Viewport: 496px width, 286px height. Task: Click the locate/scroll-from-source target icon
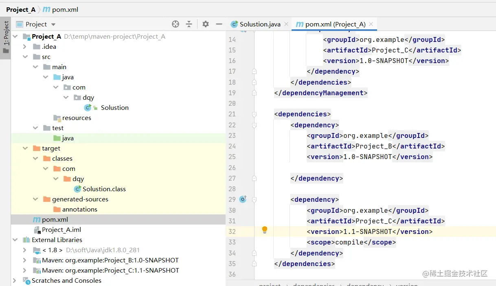[x=176, y=24]
